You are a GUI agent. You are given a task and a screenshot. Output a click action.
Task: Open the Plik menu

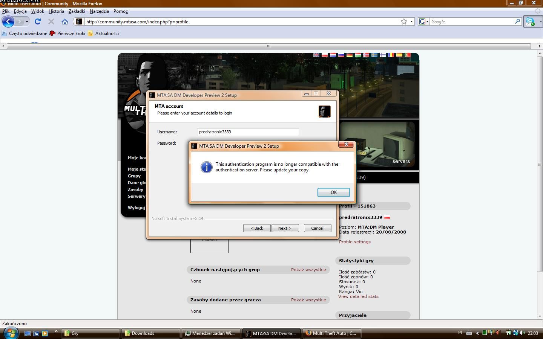[x=6, y=11]
